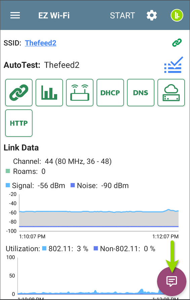Screen dimensions: 190x300
Task: Click the Roams green legend swatch
Action: pyautogui.click(x=8, y=171)
